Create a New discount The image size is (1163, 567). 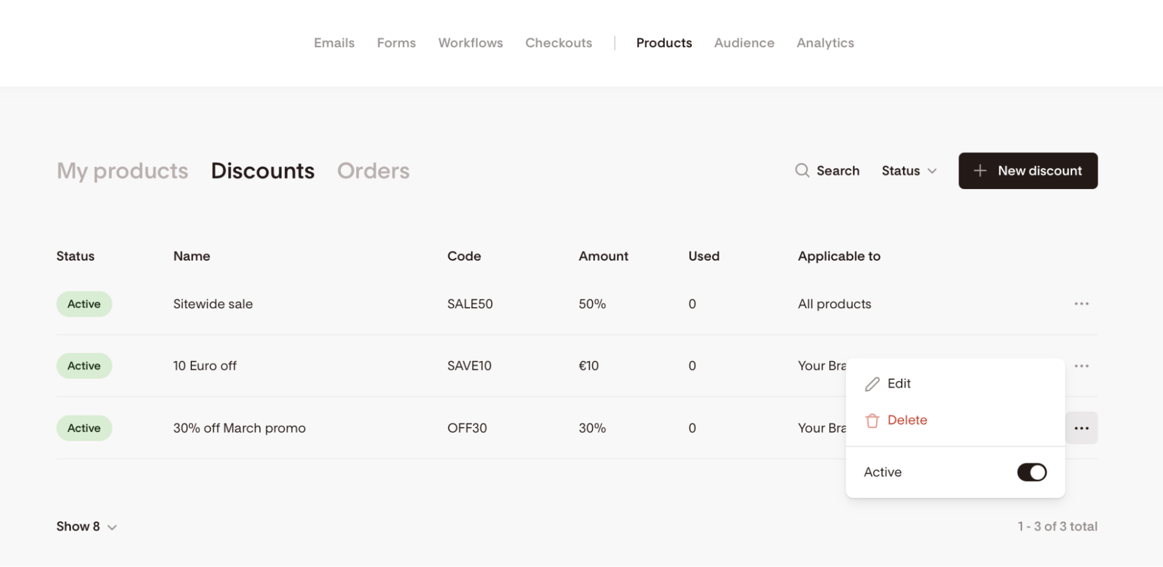1028,170
